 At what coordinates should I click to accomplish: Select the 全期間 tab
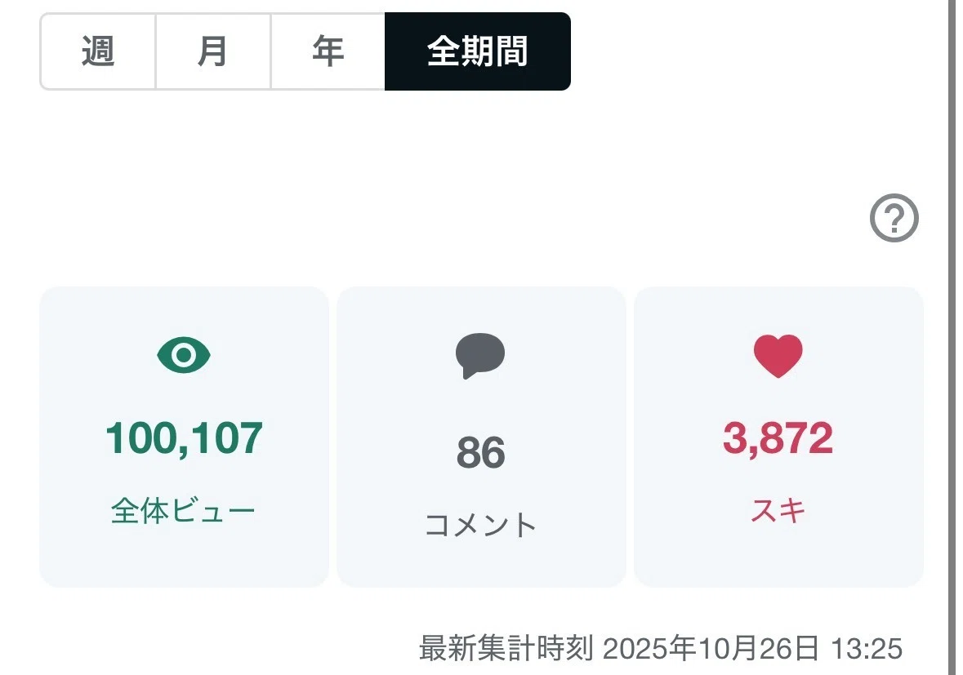coord(478,51)
